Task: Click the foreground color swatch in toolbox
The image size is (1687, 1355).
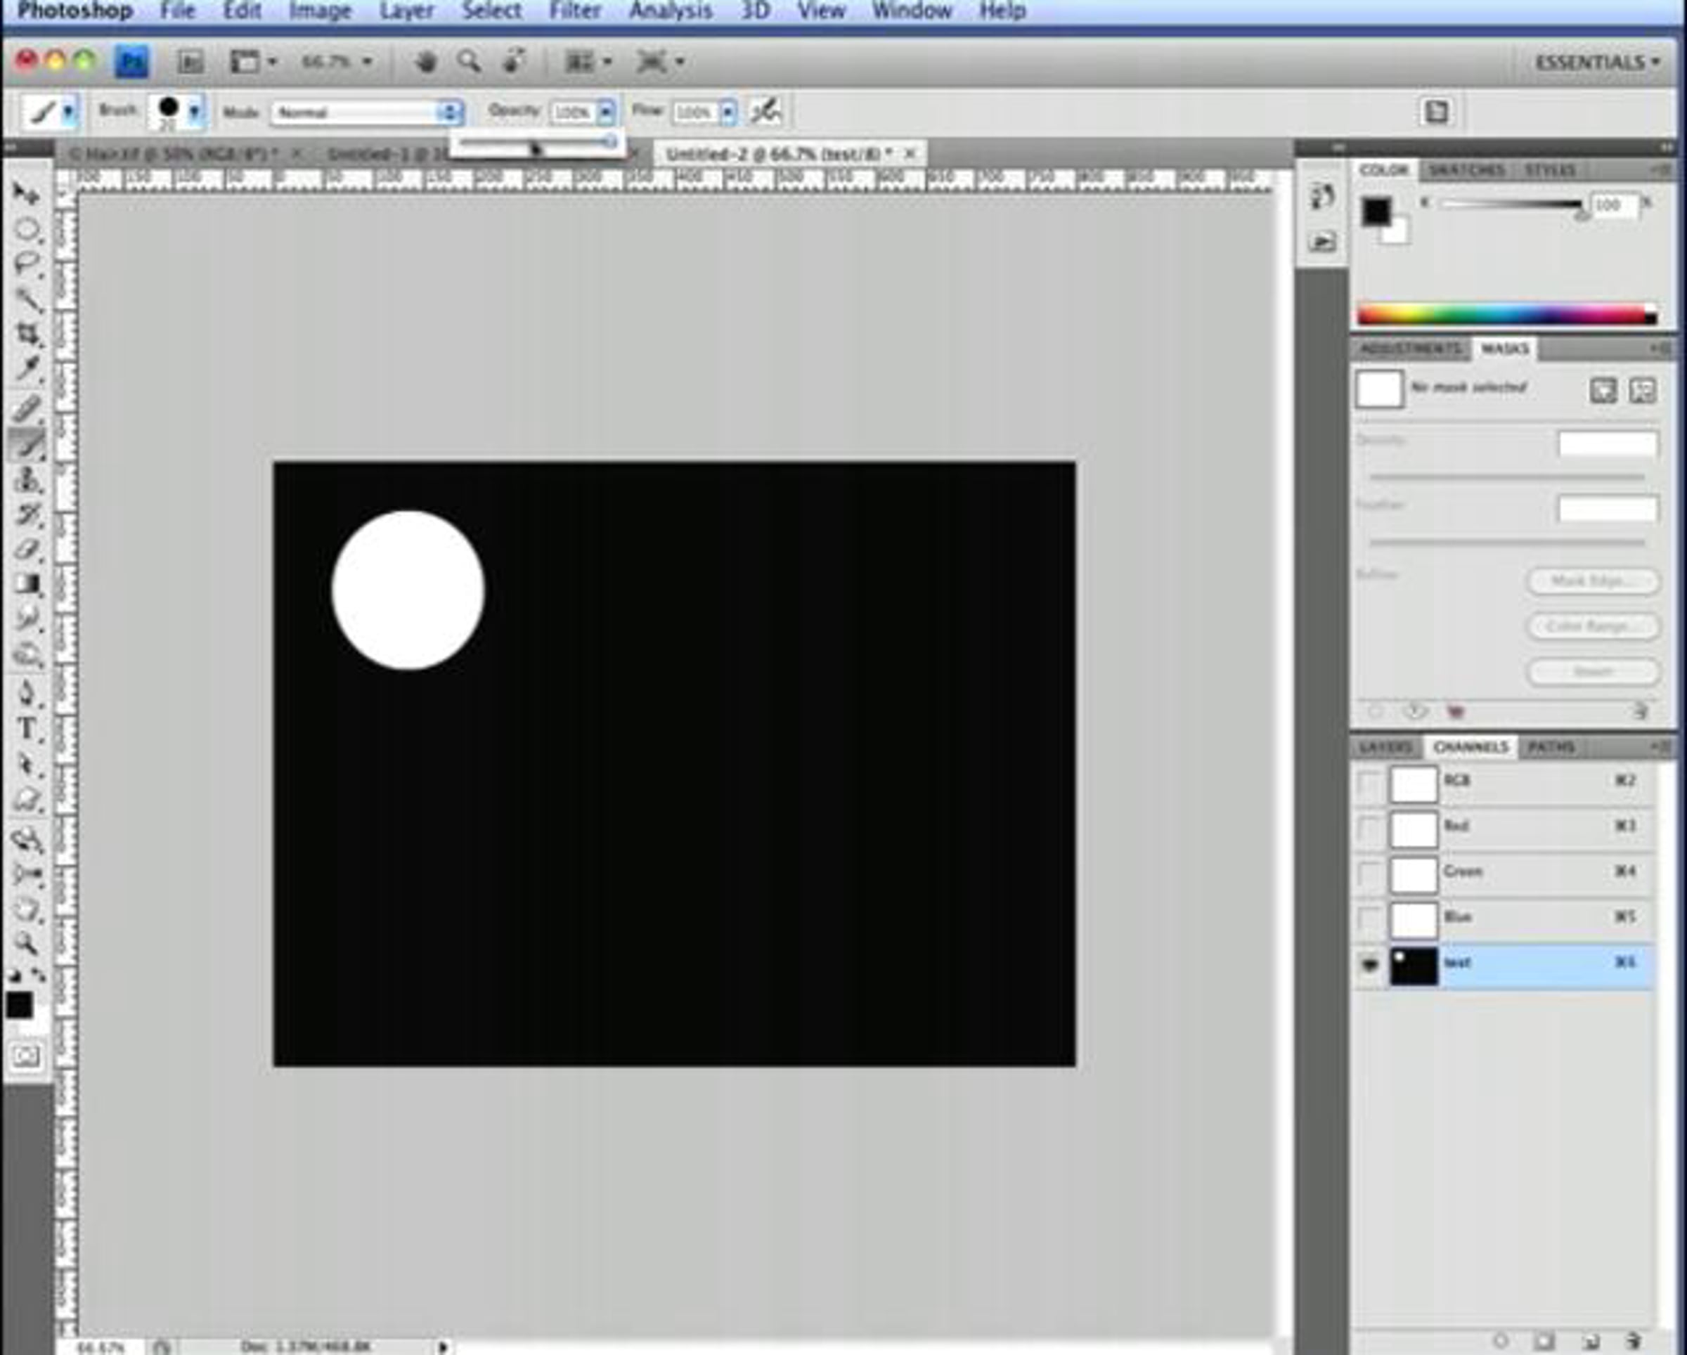Action: click(19, 1004)
